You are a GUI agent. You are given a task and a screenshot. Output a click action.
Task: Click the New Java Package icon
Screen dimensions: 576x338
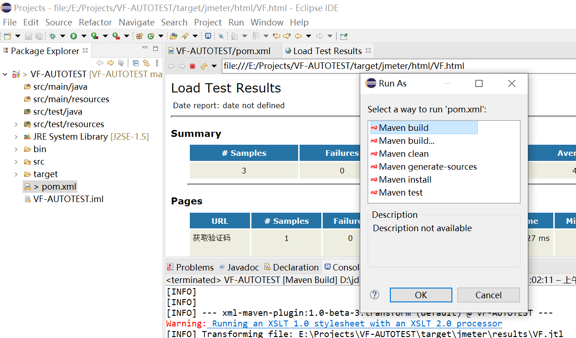[139, 36]
